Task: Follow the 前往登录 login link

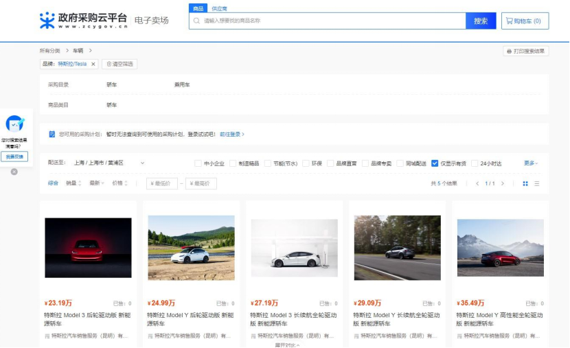Action: pyautogui.click(x=232, y=134)
